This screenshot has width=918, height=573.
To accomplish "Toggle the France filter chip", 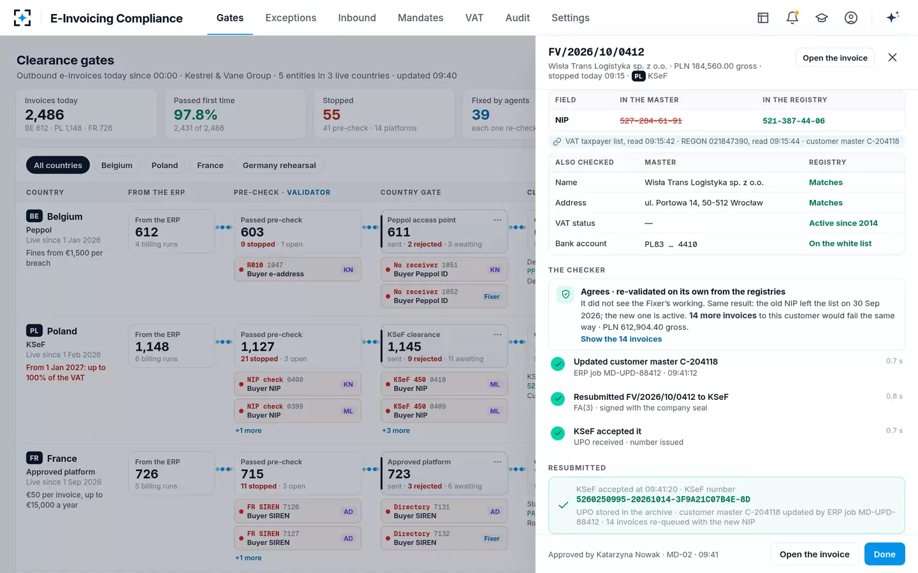I will (210, 166).
